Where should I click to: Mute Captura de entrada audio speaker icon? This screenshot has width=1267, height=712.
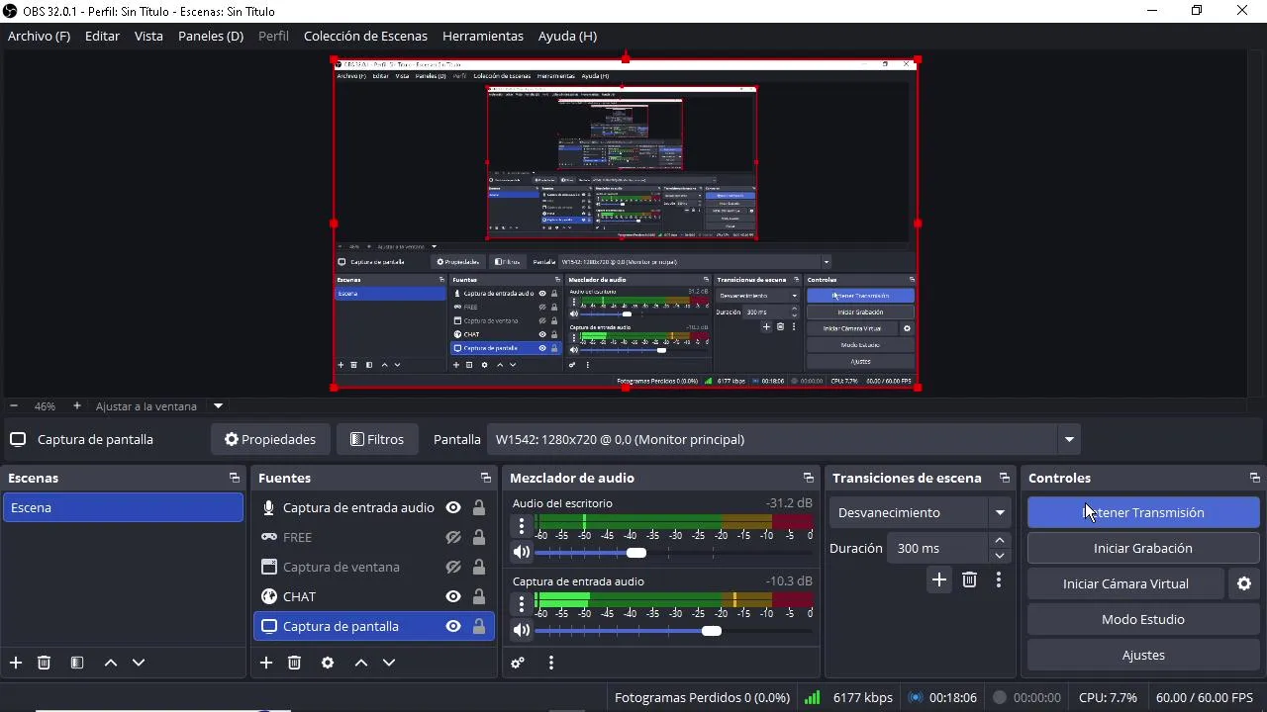(x=522, y=630)
